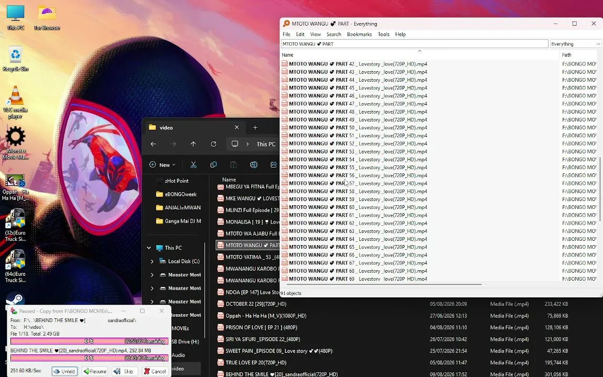Open Search menu in Everything
Image resolution: width=603 pixels, height=377 pixels.
334,34
